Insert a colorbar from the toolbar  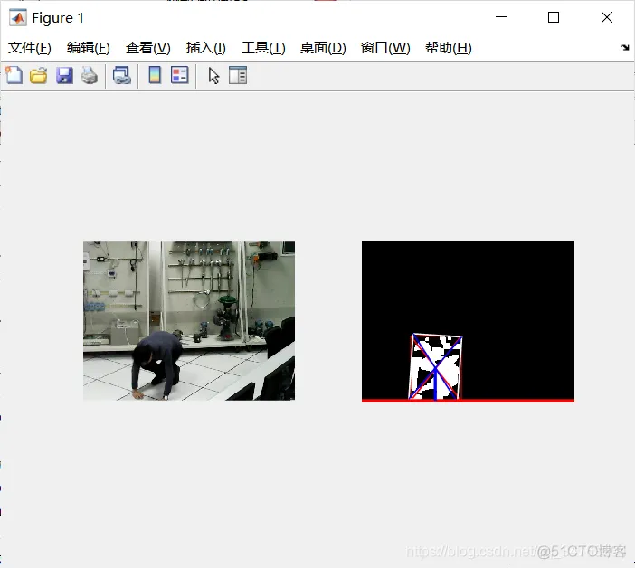click(155, 75)
